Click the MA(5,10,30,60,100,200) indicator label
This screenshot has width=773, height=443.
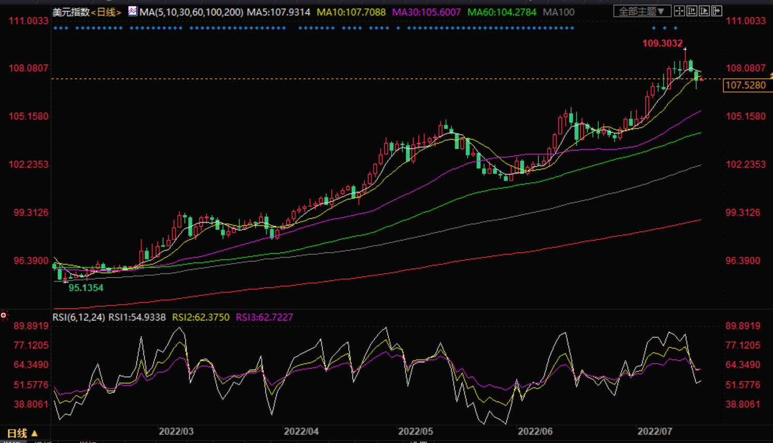[x=191, y=12]
